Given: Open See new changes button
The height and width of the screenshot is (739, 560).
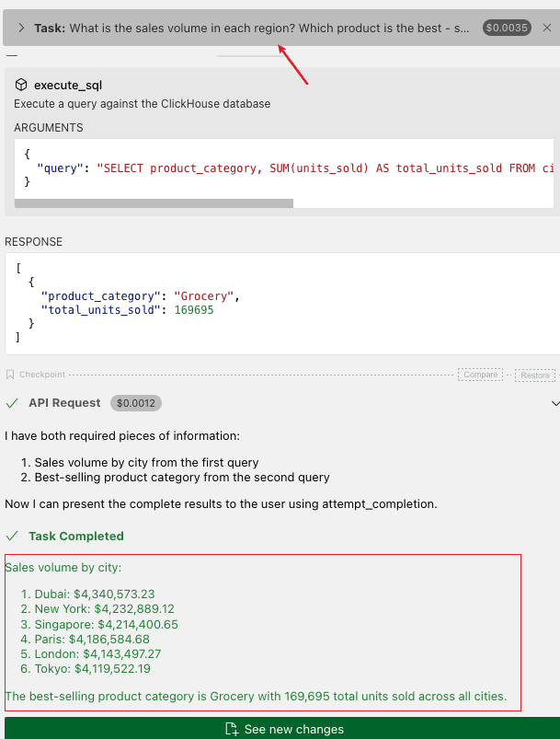Looking at the screenshot, I should [284, 728].
